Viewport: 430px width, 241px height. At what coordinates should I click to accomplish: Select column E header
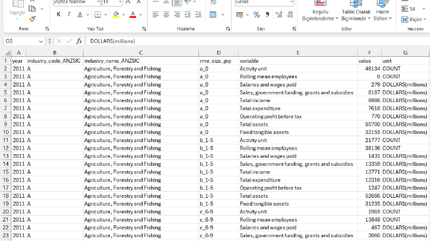[x=298, y=53]
